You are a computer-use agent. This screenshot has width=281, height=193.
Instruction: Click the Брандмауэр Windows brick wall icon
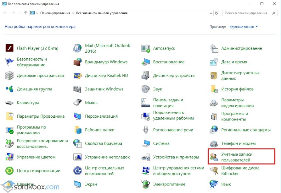pos(77,62)
